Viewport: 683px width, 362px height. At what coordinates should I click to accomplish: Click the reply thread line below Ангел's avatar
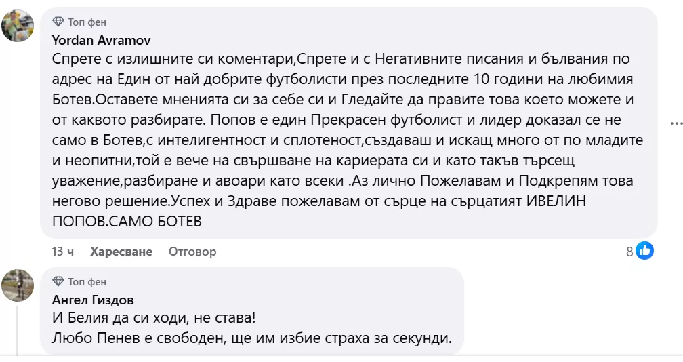click(x=17, y=332)
